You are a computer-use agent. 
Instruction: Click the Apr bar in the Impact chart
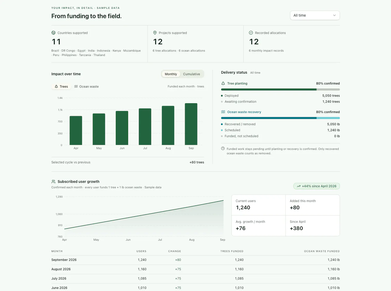click(x=76, y=130)
